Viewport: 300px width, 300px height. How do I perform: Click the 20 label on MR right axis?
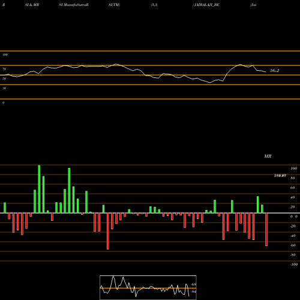(x=292, y=207)
